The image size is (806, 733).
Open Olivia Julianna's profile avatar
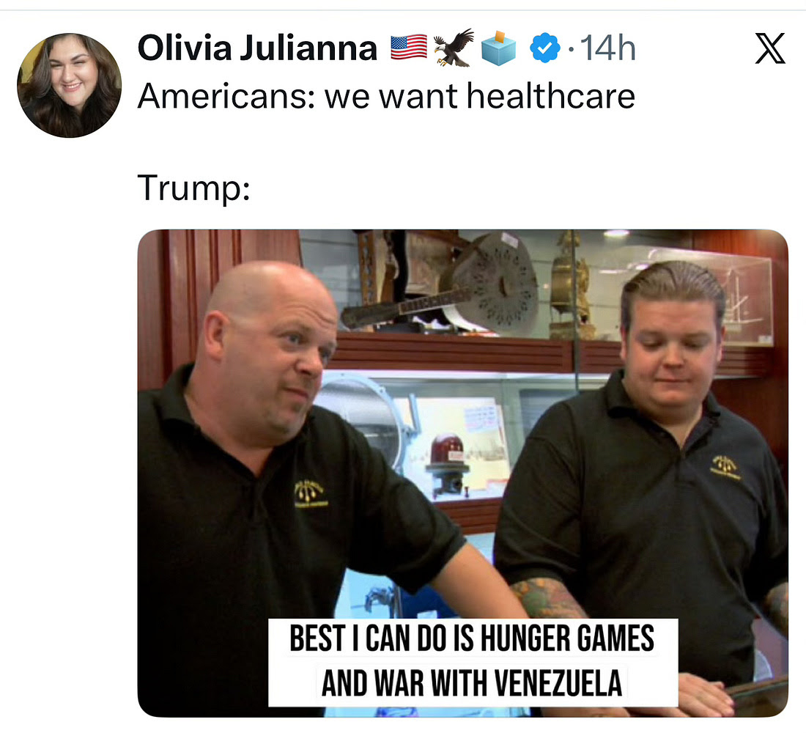pyautogui.click(x=70, y=85)
